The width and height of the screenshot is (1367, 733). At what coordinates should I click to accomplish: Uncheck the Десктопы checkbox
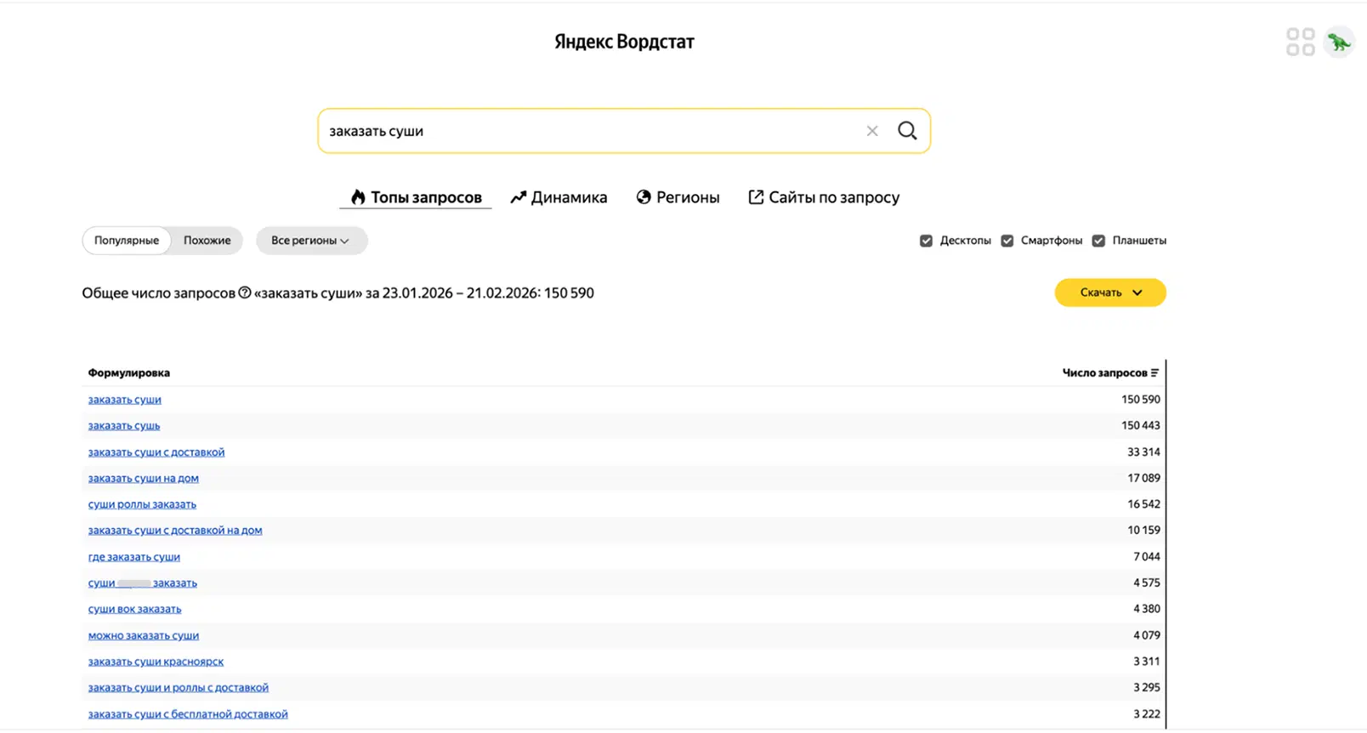point(926,241)
